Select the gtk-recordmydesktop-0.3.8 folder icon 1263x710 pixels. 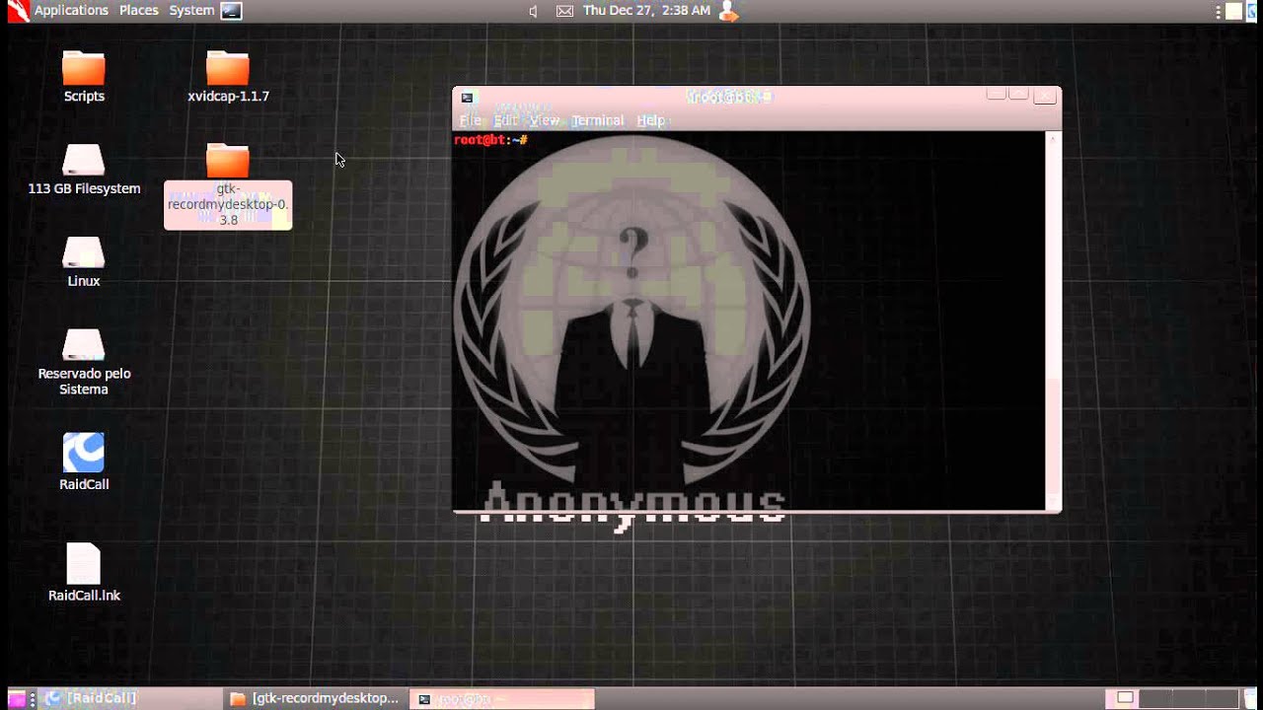(x=228, y=161)
